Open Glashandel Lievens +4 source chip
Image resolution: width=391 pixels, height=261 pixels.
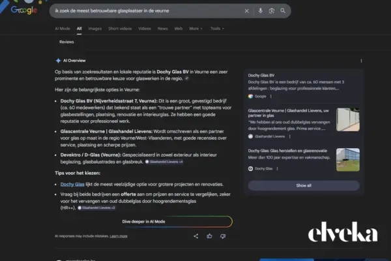pos(164,162)
